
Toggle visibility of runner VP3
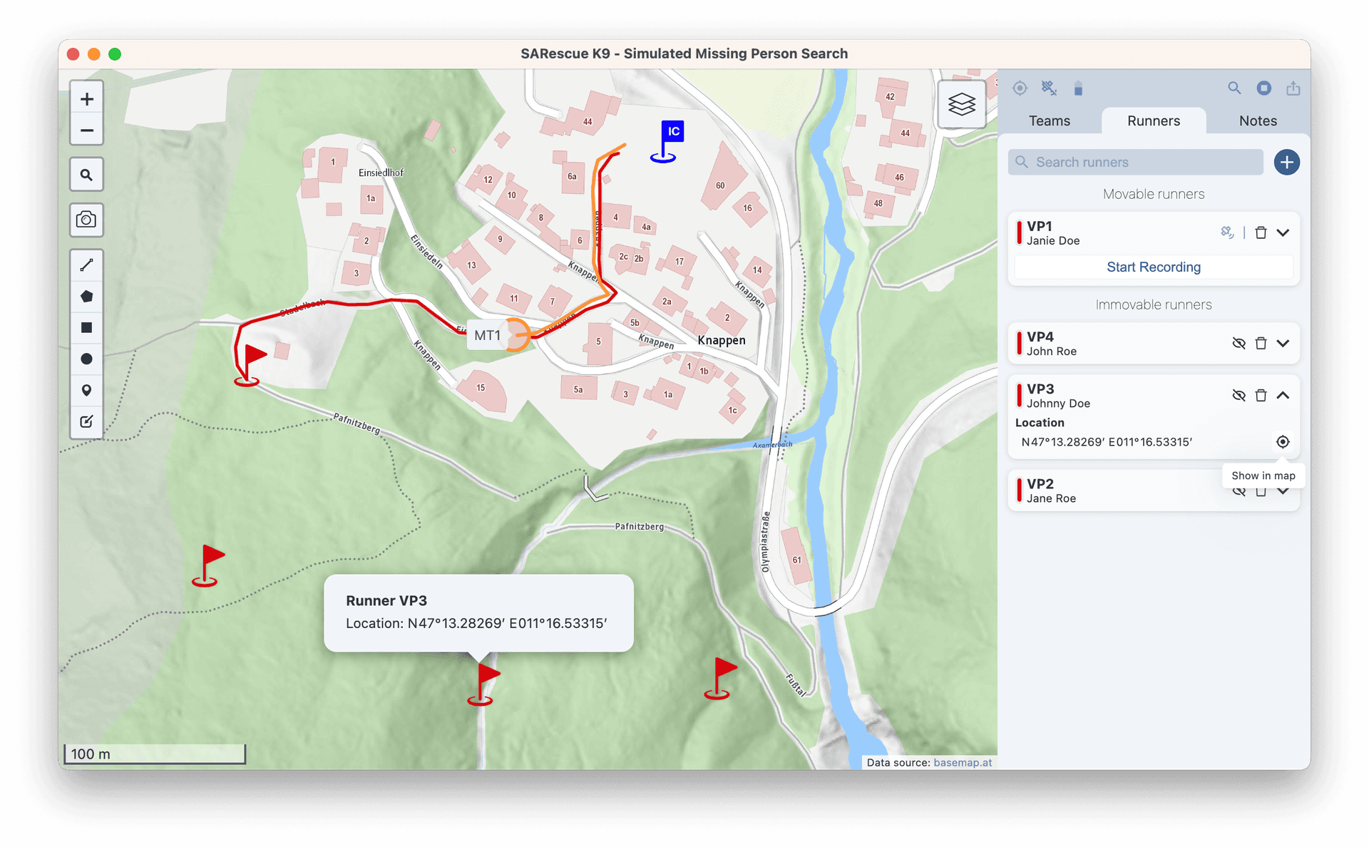(x=1239, y=395)
